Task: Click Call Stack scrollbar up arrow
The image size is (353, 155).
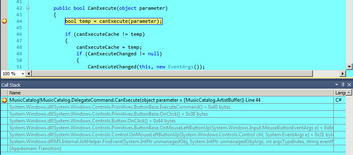Action: coord(349,92)
